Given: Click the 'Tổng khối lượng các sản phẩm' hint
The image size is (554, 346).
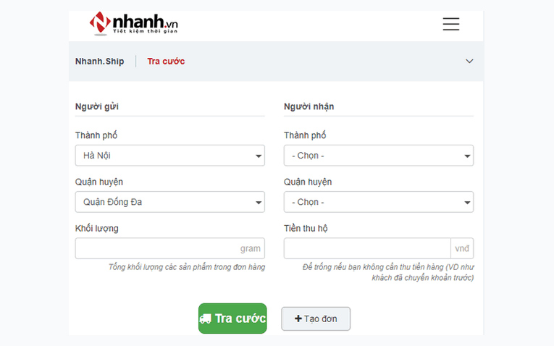Looking at the screenshot, I should pos(187,267).
